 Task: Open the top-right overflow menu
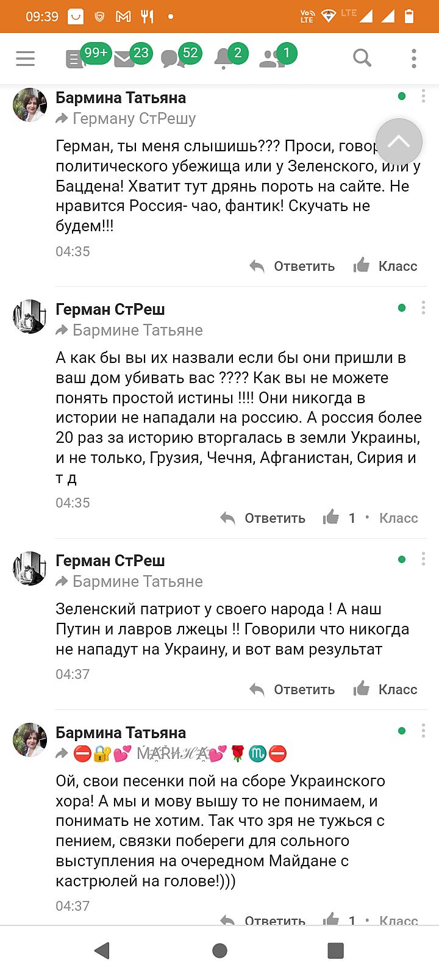pyautogui.click(x=414, y=59)
